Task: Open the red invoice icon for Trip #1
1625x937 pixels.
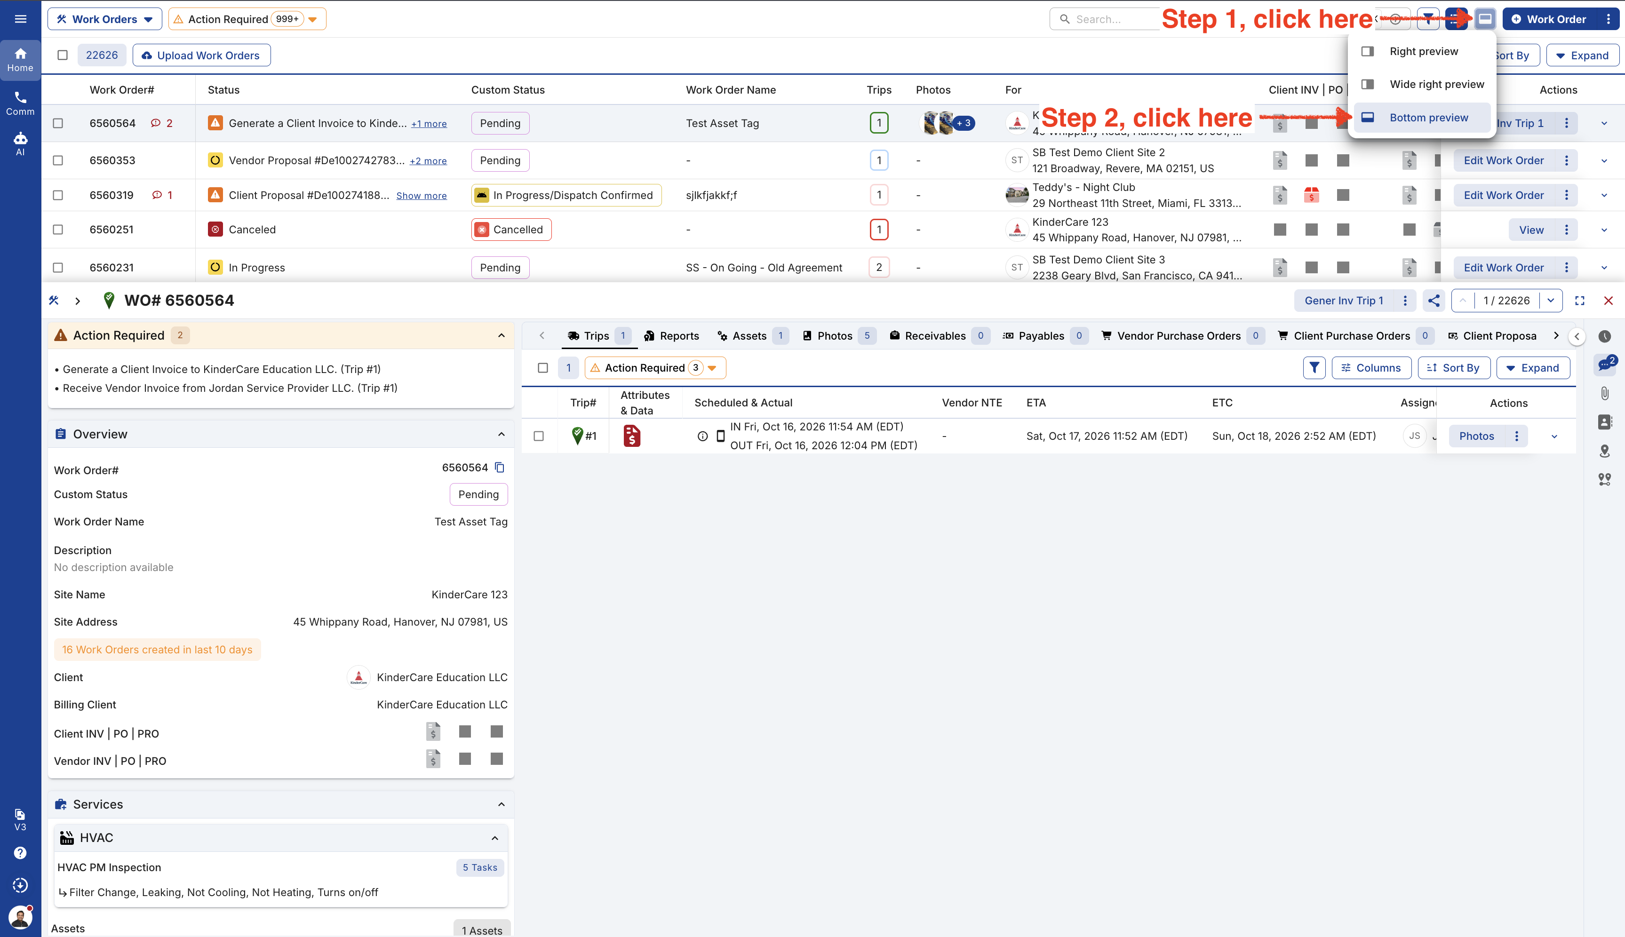Action: pyautogui.click(x=632, y=437)
